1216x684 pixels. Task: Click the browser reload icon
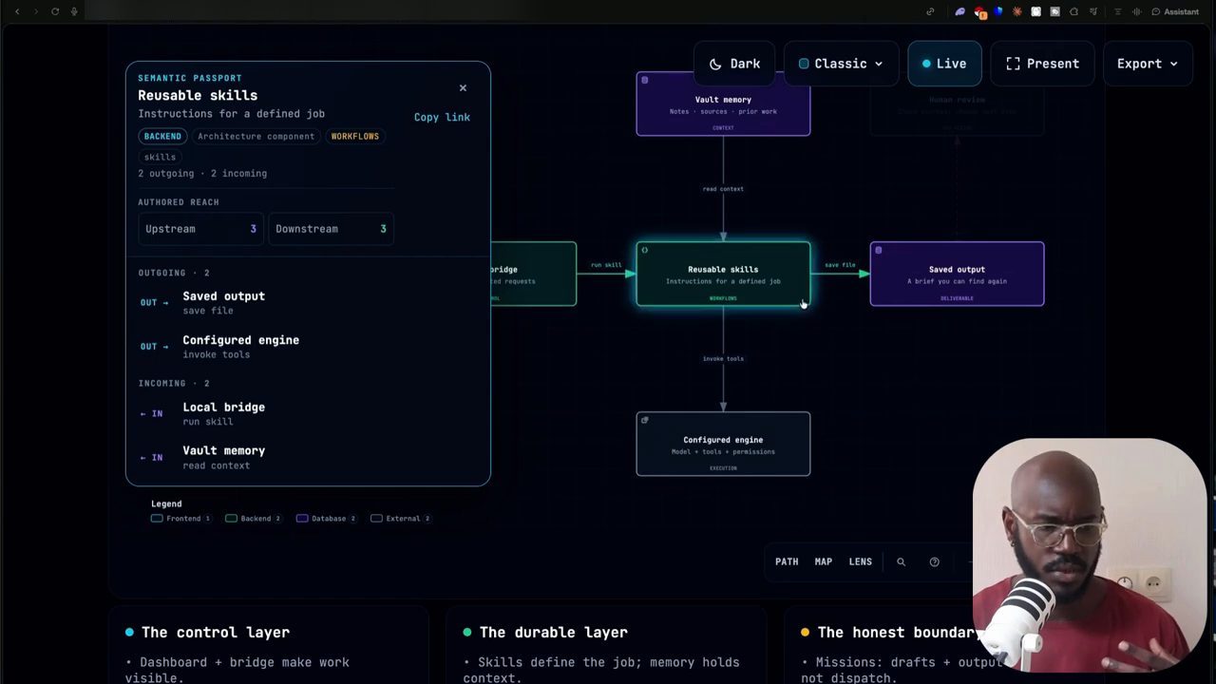(x=55, y=11)
